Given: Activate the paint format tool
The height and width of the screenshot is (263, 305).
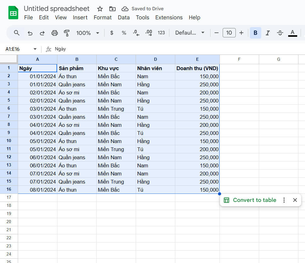Looking at the screenshot, I should pyautogui.click(x=67, y=33).
